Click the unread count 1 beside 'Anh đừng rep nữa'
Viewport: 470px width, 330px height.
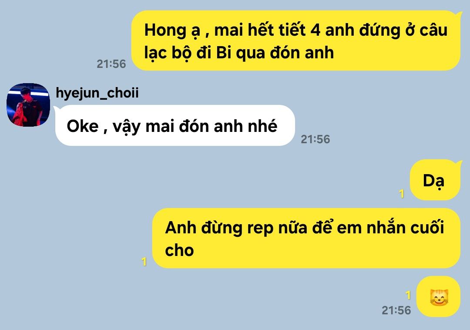pyautogui.click(x=144, y=262)
